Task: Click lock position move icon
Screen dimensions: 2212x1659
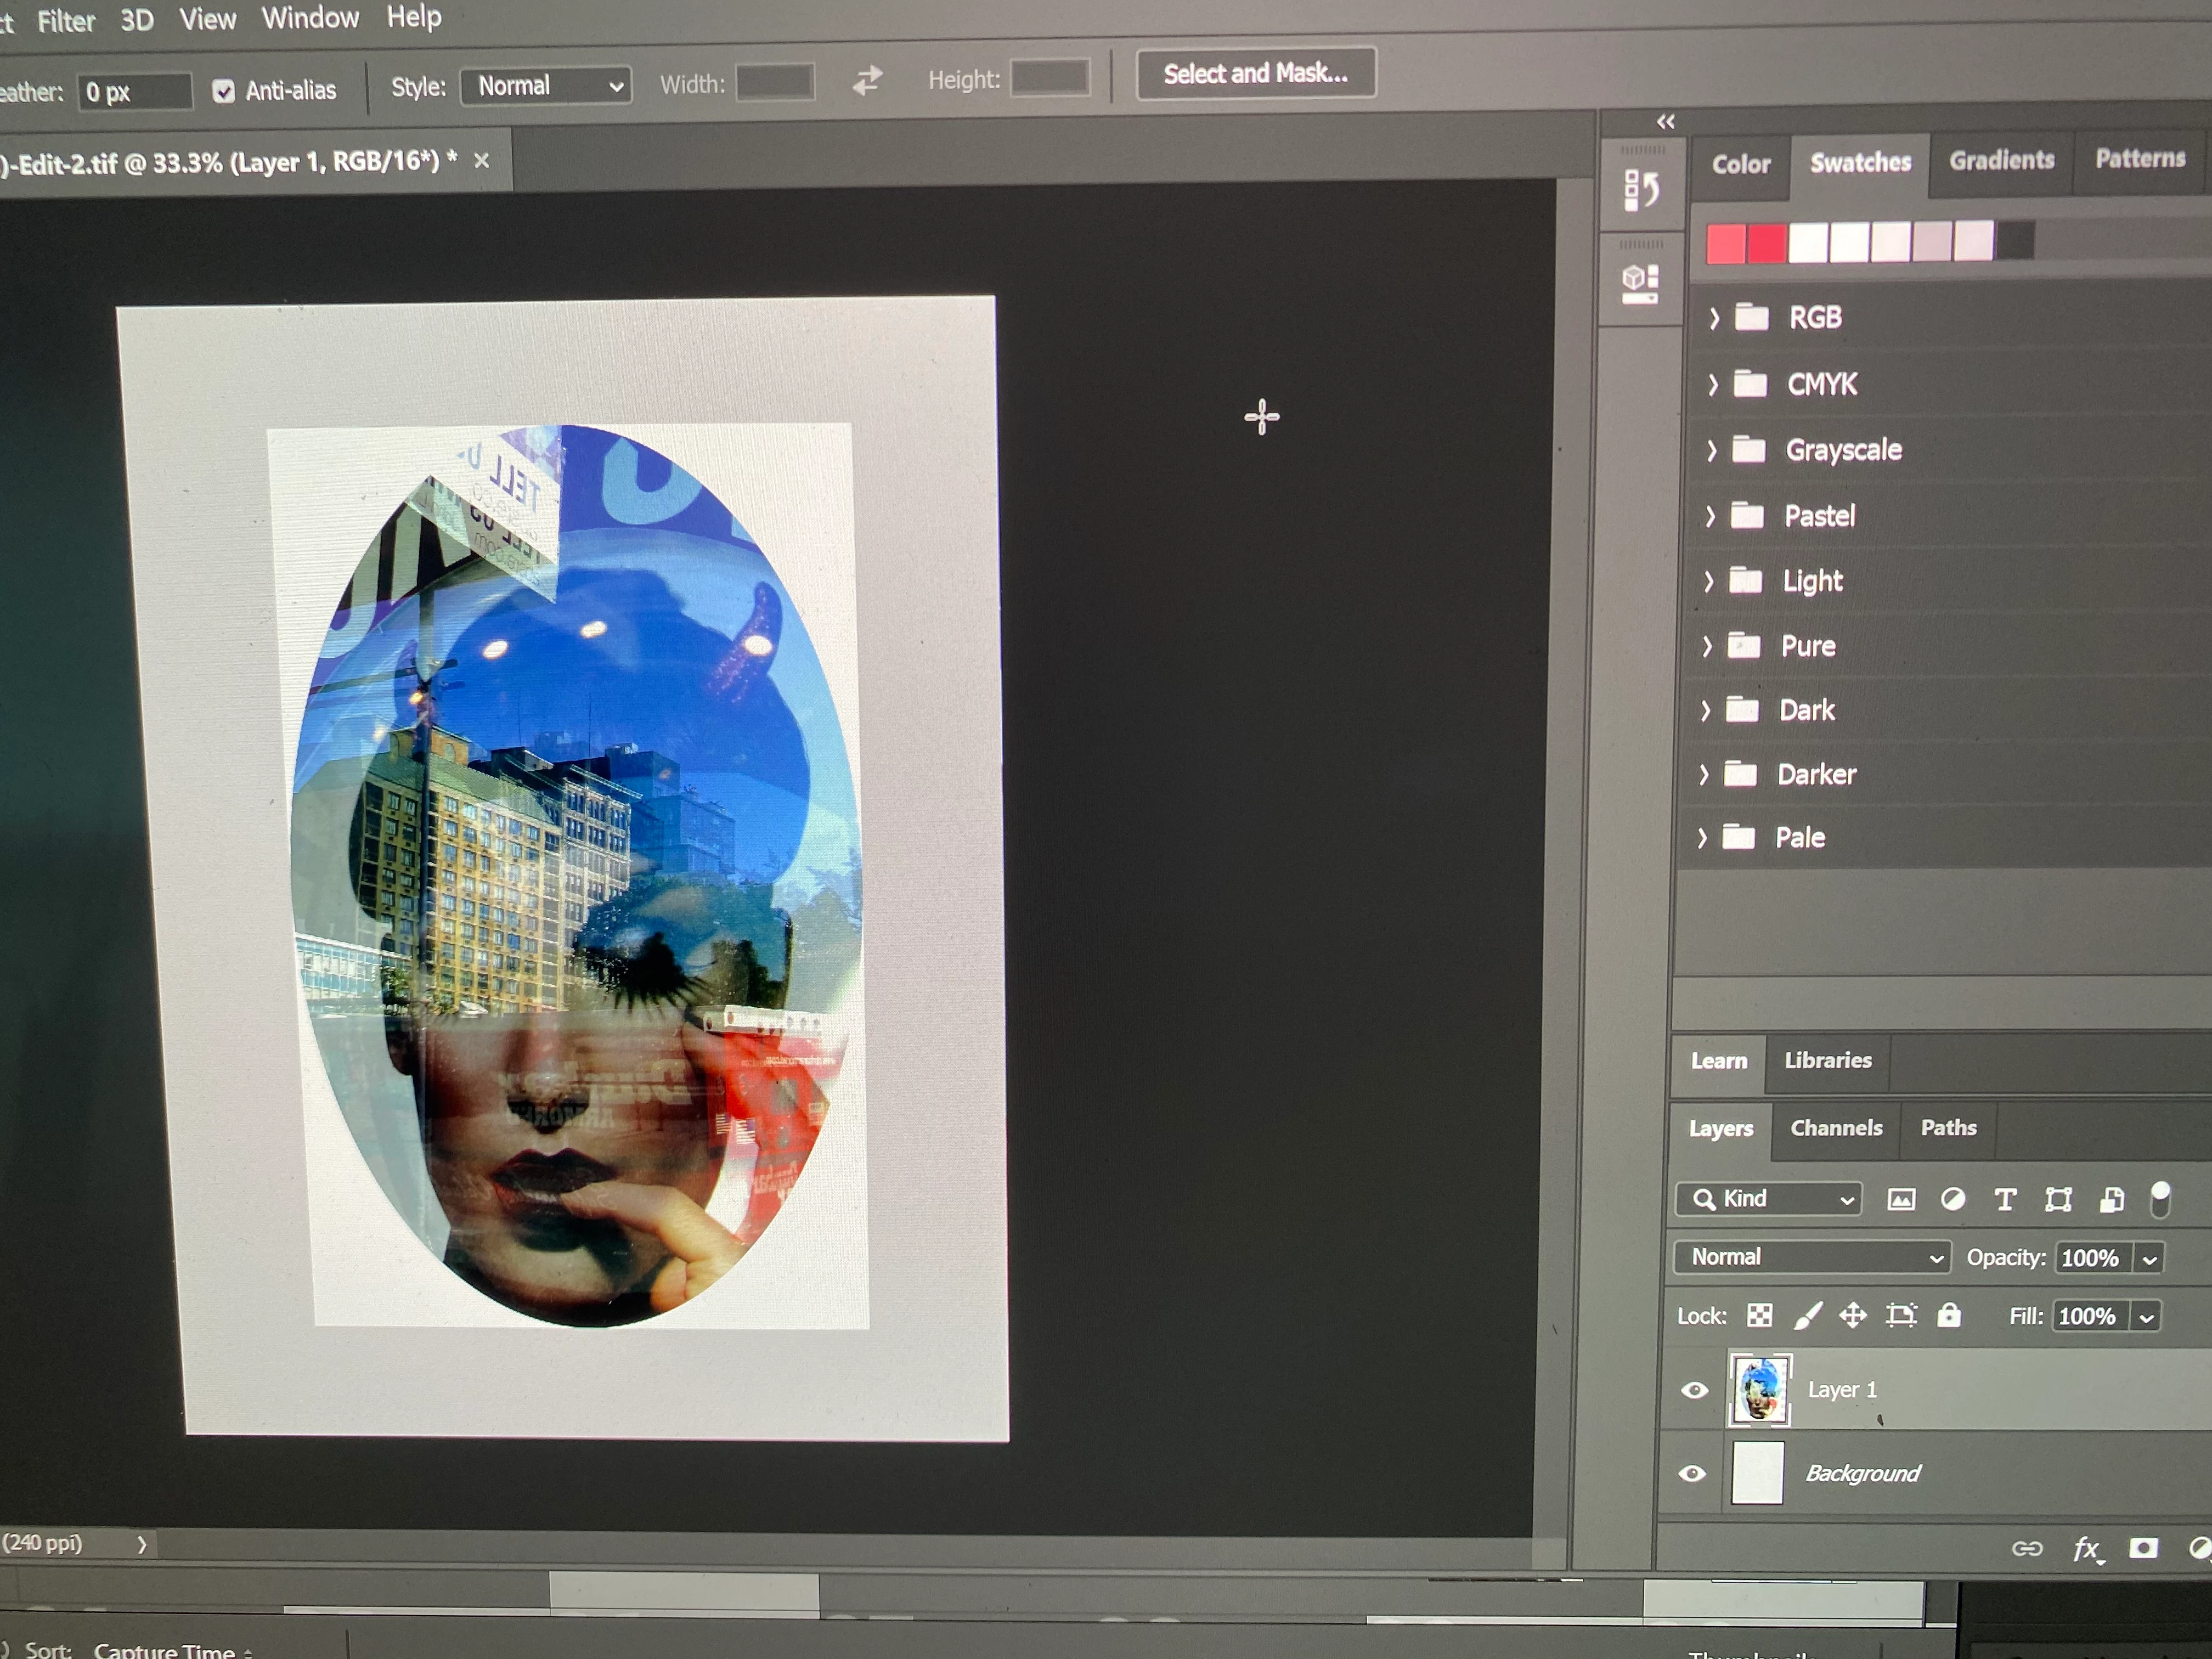Action: click(x=1853, y=1315)
